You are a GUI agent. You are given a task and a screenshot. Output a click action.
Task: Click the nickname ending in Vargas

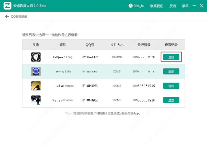63,86
